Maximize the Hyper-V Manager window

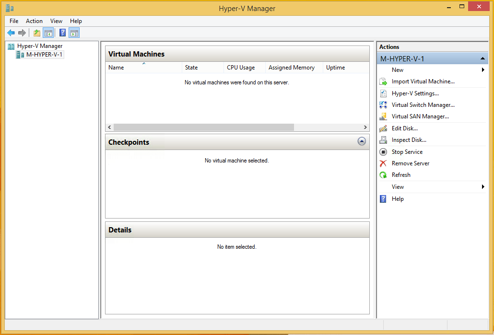(x=462, y=7)
